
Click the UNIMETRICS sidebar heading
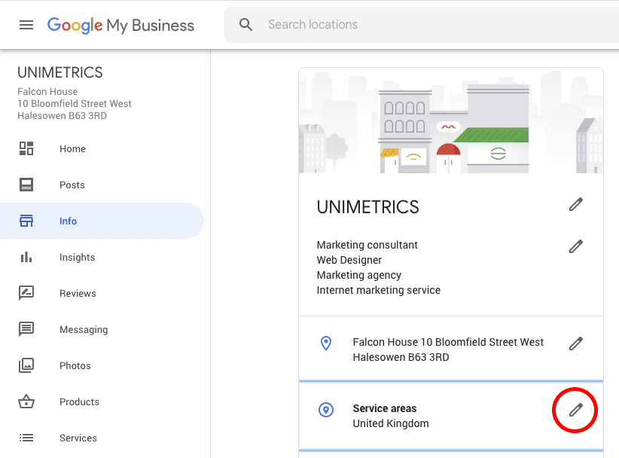60,72
